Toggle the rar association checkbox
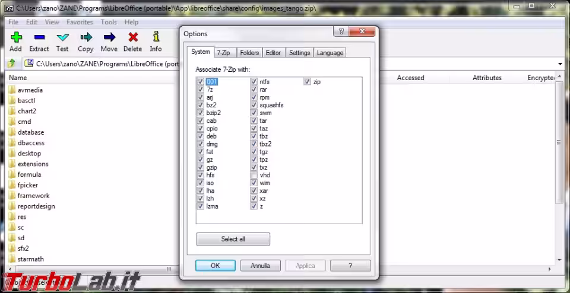The height and width of the screenshot is (293, 570). (x=254, y=90)
